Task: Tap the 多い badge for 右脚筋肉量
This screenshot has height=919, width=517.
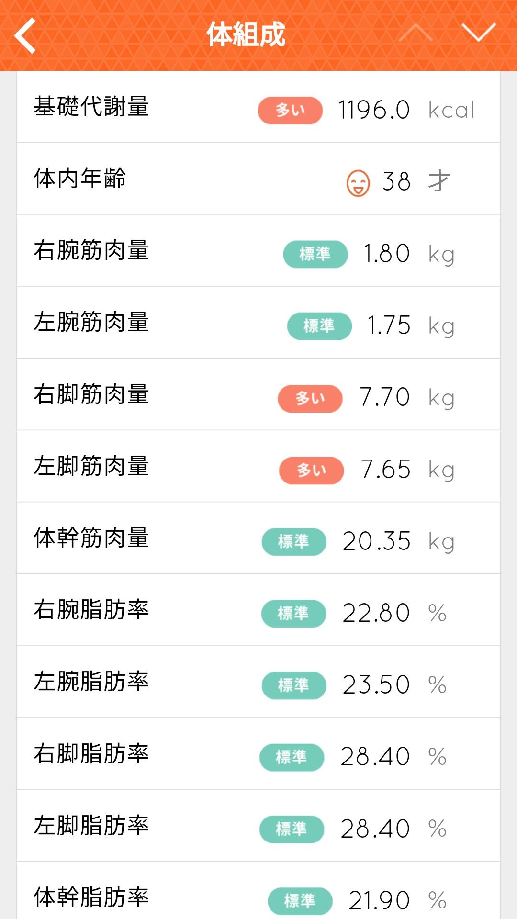Action: (x=310, y=398)
